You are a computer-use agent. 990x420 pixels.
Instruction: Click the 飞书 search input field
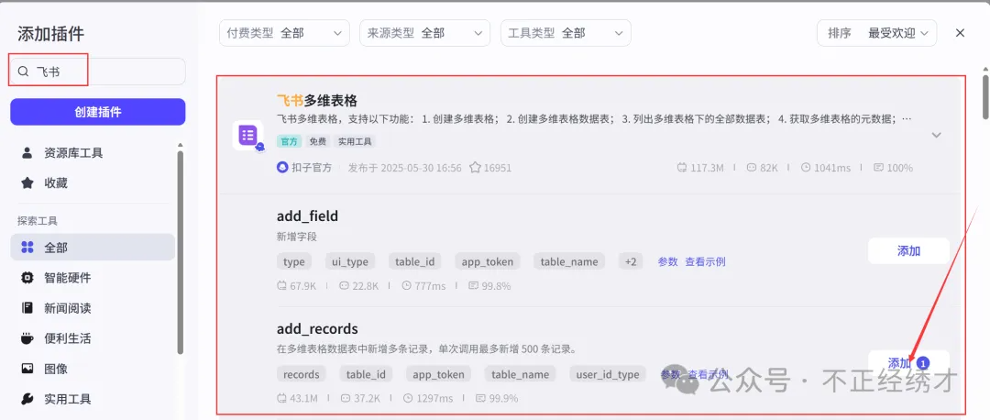(98, 72)
